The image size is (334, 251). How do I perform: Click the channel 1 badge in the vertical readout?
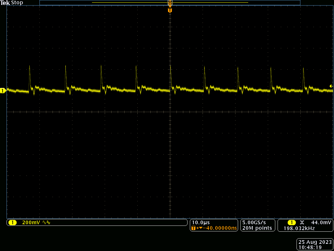[x=13, y=222]
